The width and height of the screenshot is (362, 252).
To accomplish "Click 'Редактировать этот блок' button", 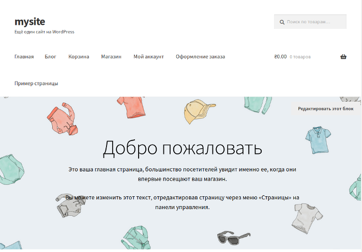I will tap(325, 108).
